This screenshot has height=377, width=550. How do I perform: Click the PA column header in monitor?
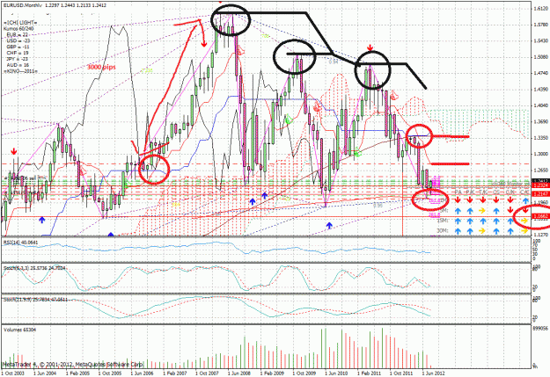point(458,192)
